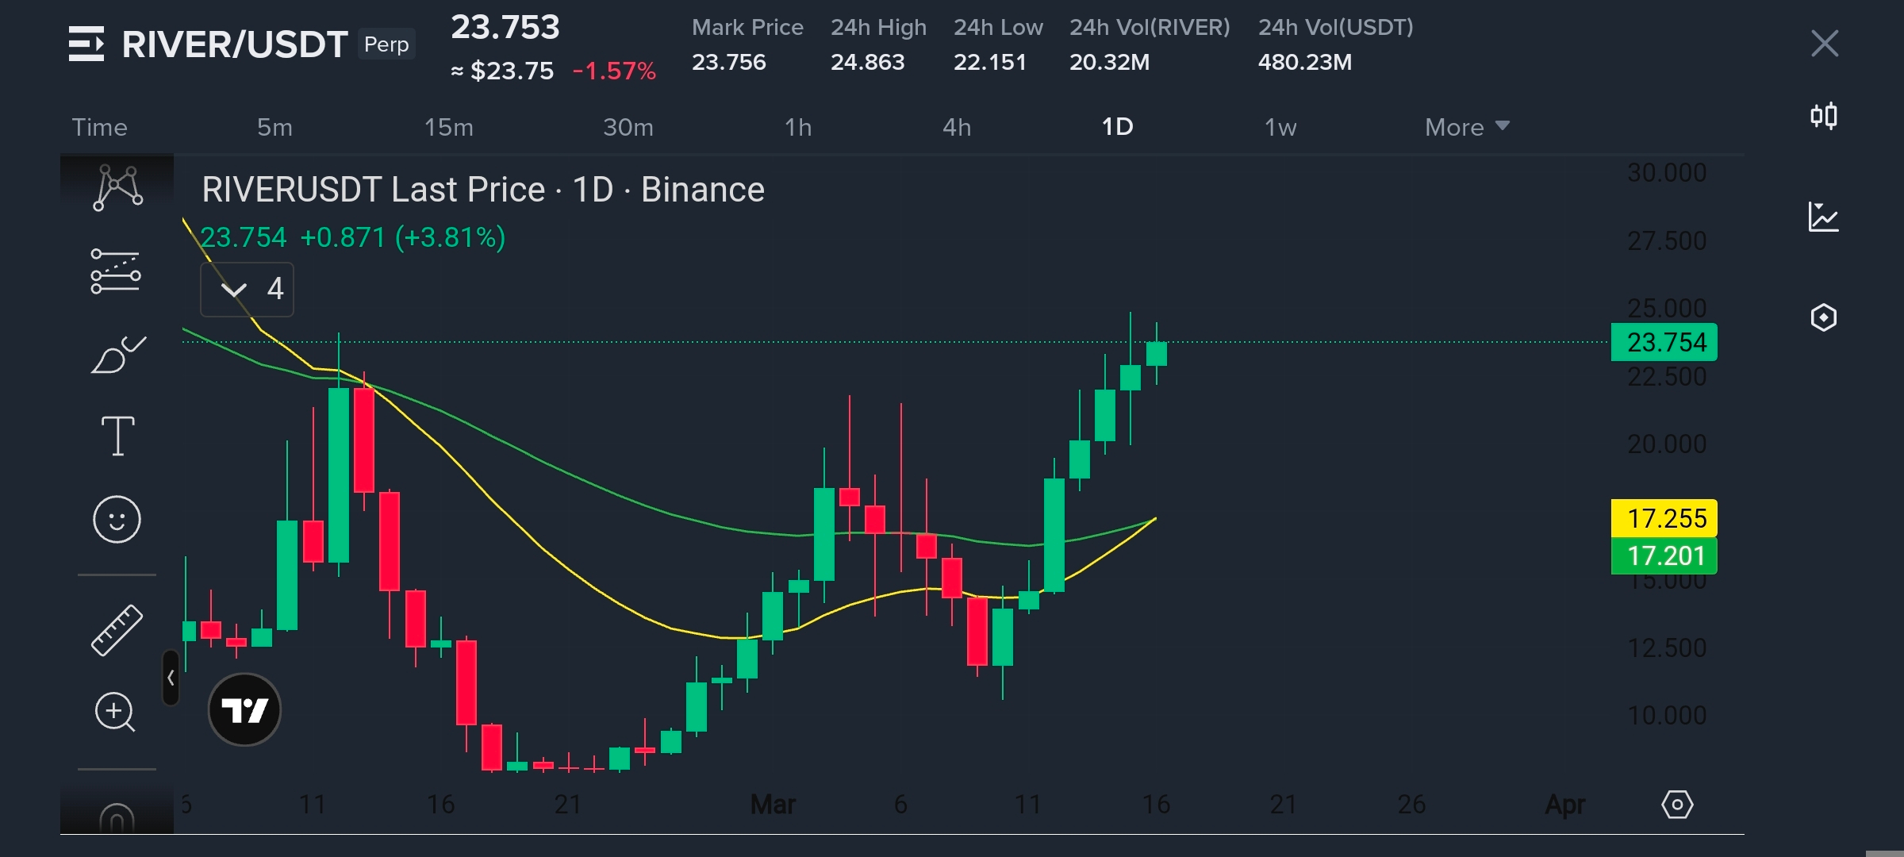
Task: Open the More timeframes dropdown
Action: (1466, 127)
